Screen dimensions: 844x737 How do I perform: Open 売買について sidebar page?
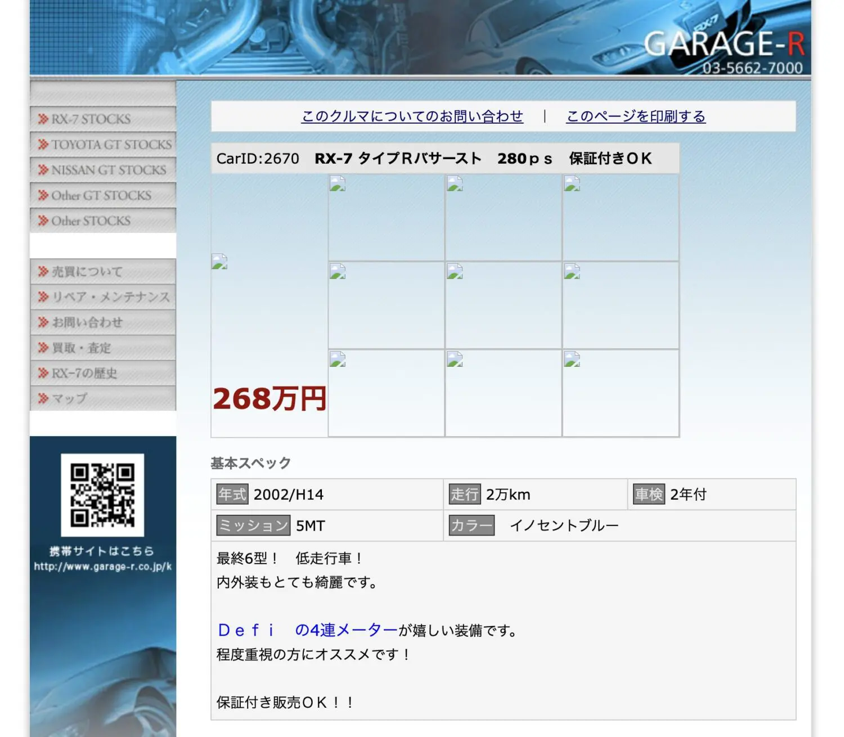[x=102, y=272]
